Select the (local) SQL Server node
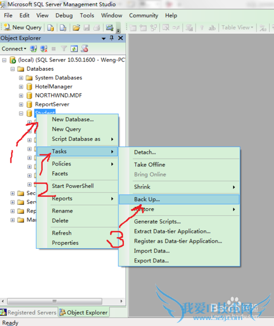This screenshot has width=274, height=326. [72, 60]
